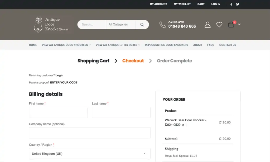Expand View All Antique Door Knockers menu
Image resolution: width=270 pixels, height=162 pixels.
click(66, 45)
